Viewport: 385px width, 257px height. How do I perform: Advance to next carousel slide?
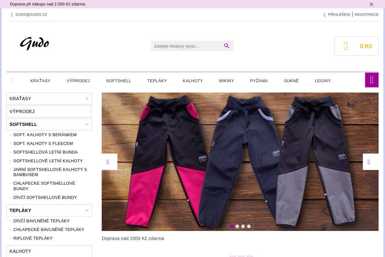(371, 162)
